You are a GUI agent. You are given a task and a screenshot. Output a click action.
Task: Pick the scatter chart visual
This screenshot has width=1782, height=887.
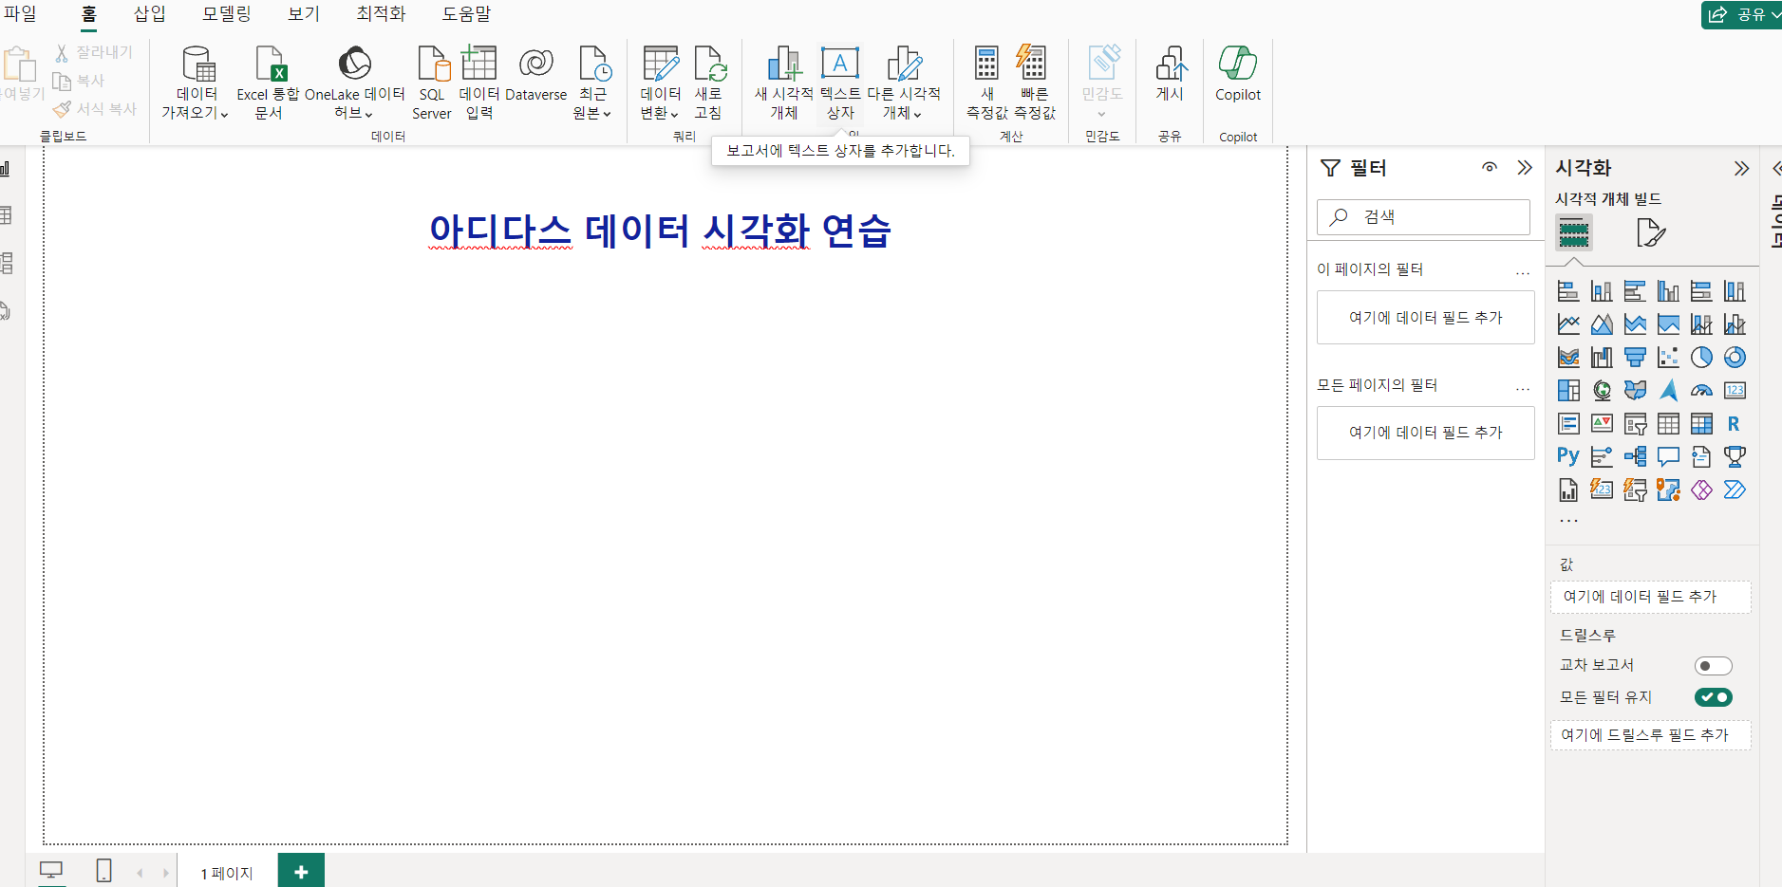[1668, 358]
